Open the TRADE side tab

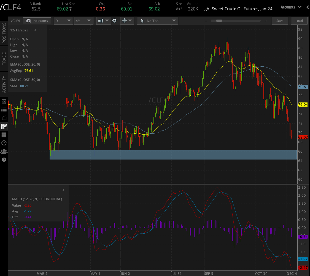click(x=4, y=58)
